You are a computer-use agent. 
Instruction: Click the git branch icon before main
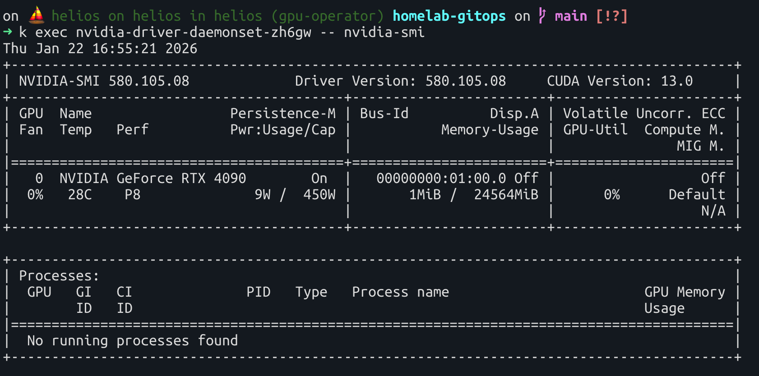[542, 16]
